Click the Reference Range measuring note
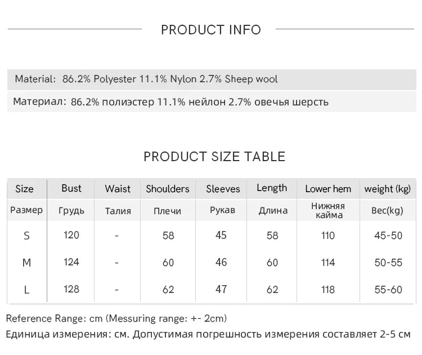The image size is (422, 355). (116, 318)
